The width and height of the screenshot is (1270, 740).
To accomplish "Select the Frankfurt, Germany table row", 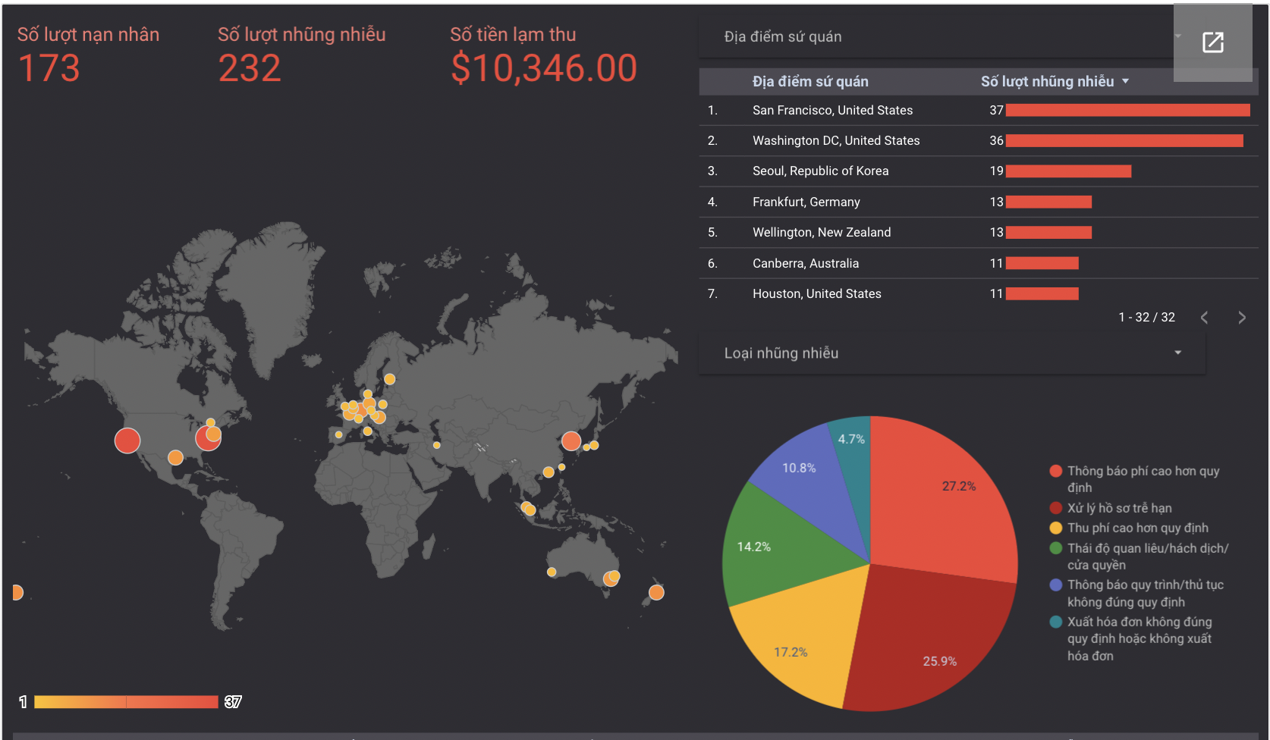I will click(x=806, y=202).
